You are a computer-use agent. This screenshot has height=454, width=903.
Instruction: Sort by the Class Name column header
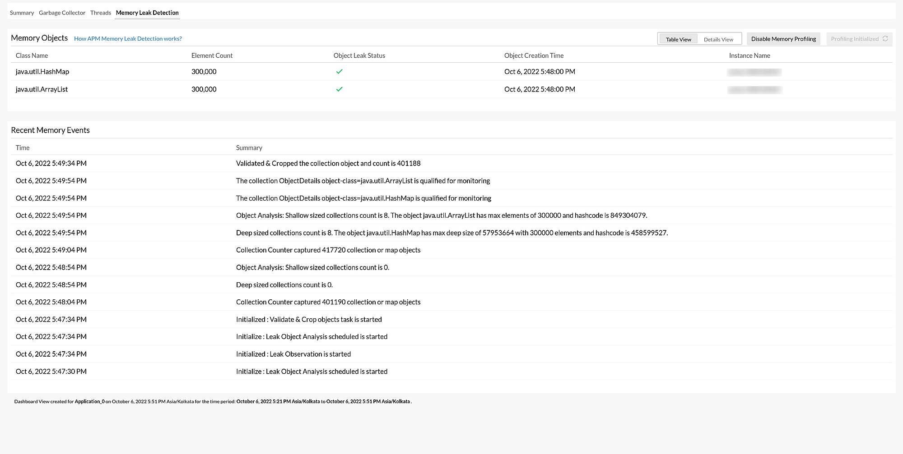tap(32, 55)
